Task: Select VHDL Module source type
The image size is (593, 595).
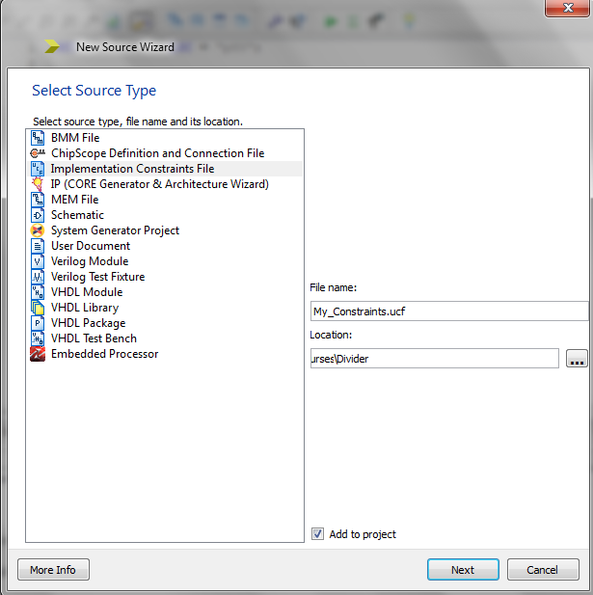Action: pos(87,292)
